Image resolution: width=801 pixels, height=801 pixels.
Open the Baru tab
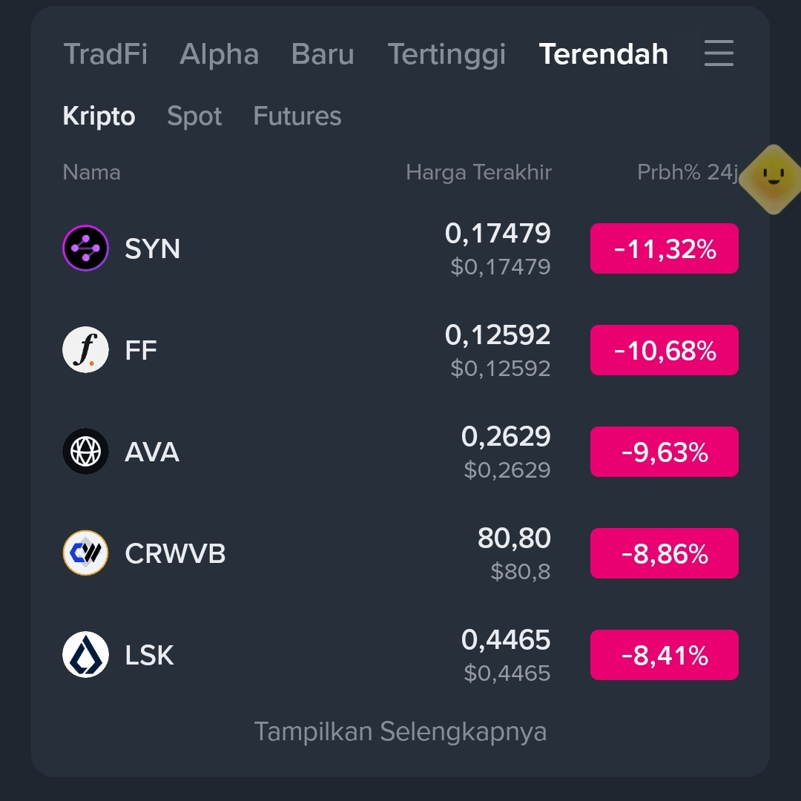(323, 53)
